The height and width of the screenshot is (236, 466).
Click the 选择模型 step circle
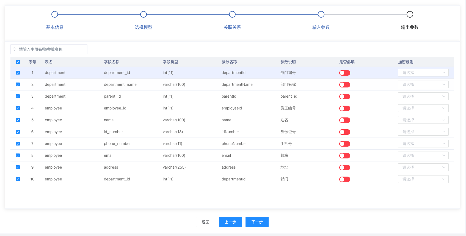coord(144,14)
